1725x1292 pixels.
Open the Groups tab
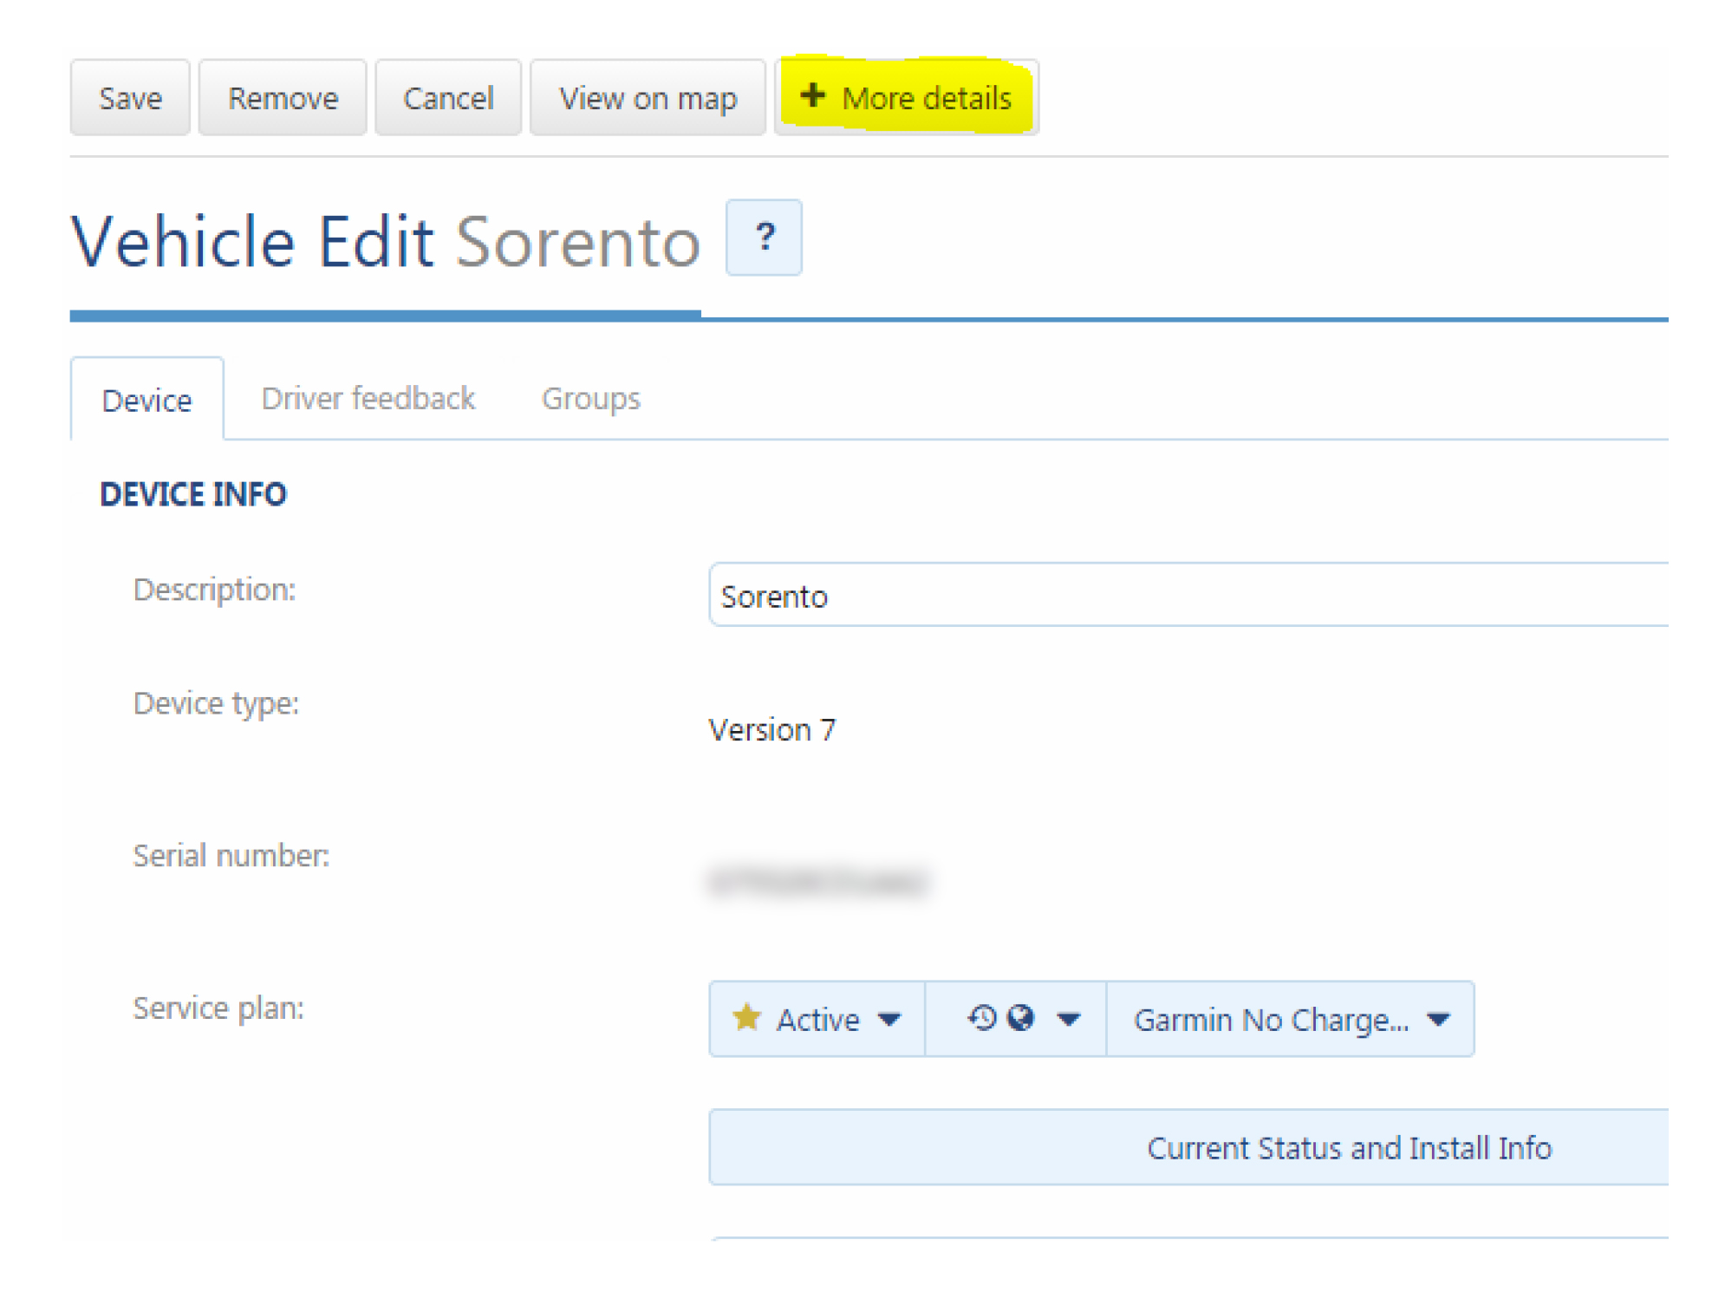590,398
